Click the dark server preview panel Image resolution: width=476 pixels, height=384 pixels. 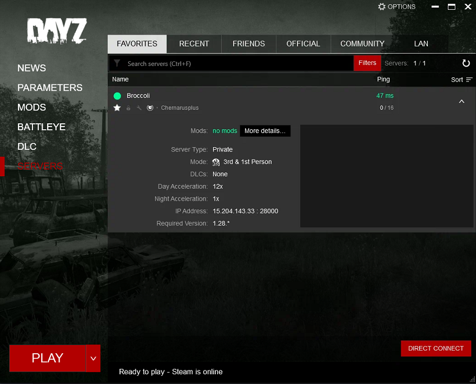[x=386, y=176]
